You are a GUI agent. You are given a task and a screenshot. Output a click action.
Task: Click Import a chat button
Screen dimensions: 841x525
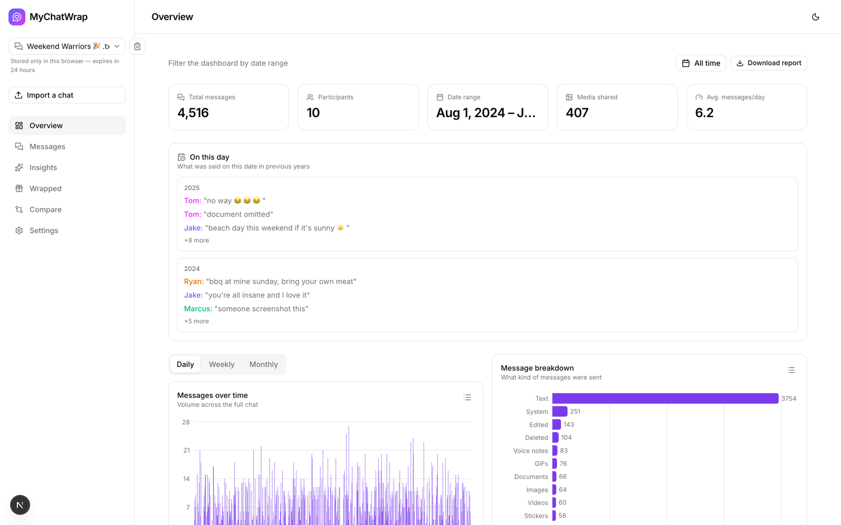(67, 95)
